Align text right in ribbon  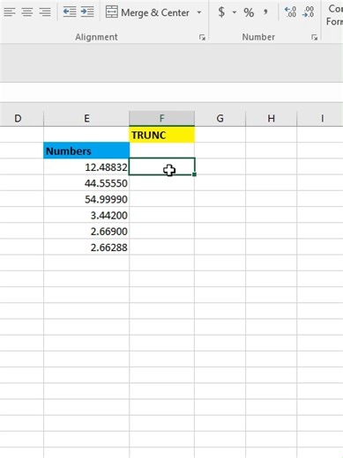tap(45, 12)
